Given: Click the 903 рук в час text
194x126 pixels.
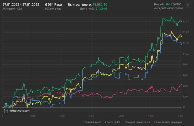Looking at the screenshot, I should click(53, 9).
